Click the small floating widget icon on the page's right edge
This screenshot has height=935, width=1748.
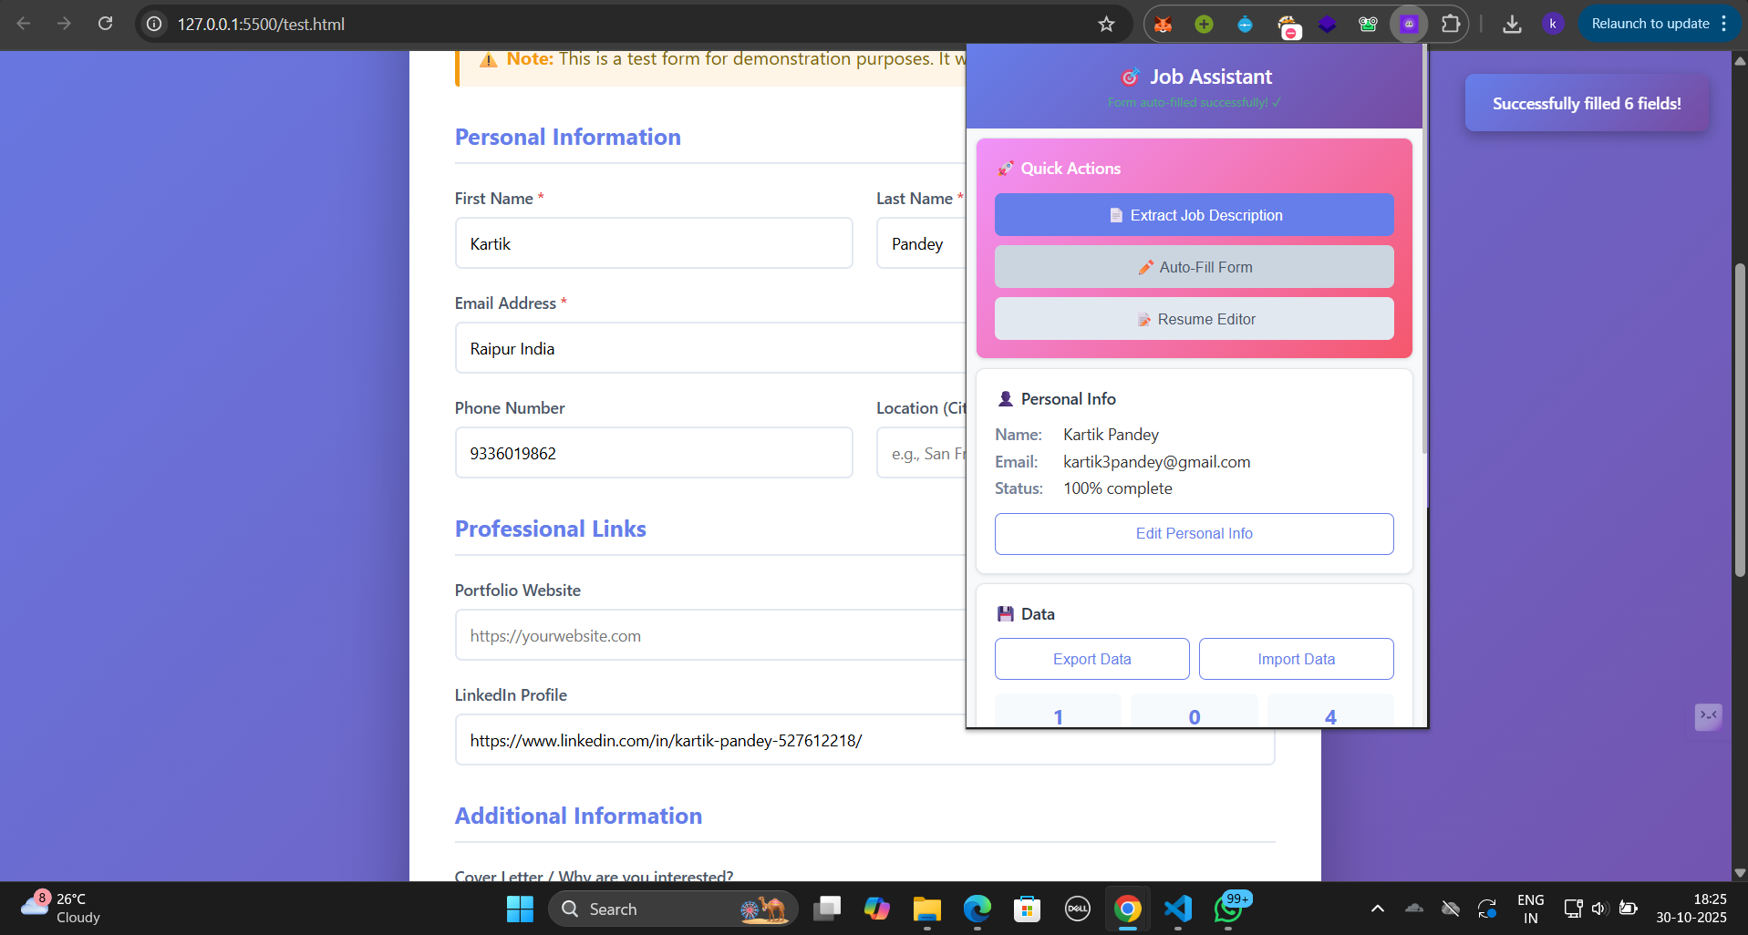tap(1708, 716)
